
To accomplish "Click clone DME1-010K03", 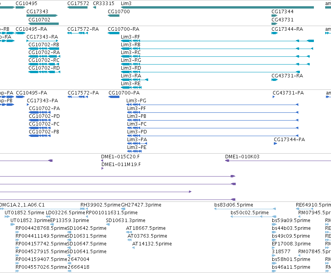I will tap(242, 157).
